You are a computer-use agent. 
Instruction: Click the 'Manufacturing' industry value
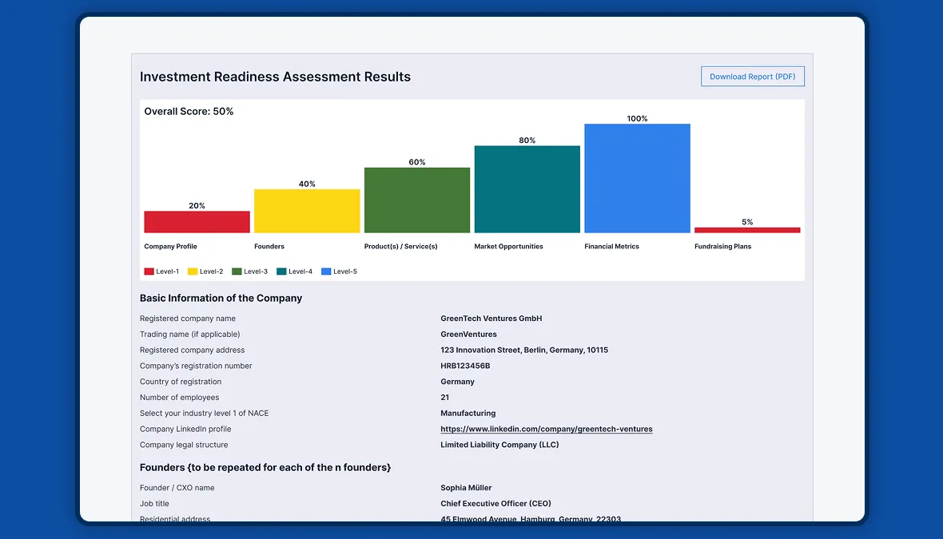(x=468, y=413)
